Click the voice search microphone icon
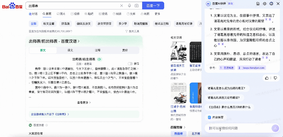Screen dimensions: 283x137 pyautogui.click(x=129, y=6)
